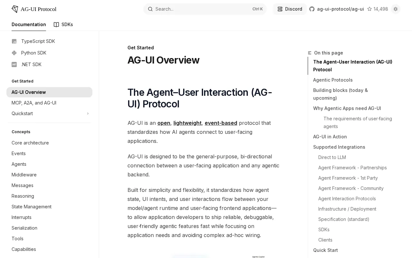Jump to Agent Framework - Community

click(x=351, y=188)
